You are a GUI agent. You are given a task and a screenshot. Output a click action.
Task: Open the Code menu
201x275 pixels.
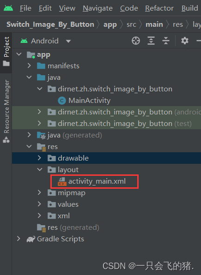(x=129, y=8)
